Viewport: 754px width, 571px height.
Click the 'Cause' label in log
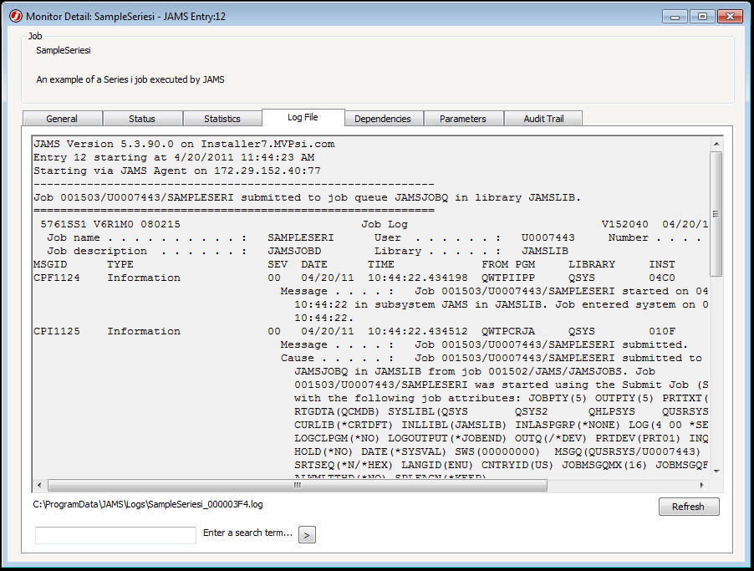click(x=298, y=358)
